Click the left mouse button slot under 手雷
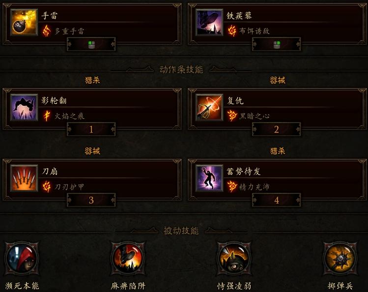368x292 pixels. (x=91, y=44)
